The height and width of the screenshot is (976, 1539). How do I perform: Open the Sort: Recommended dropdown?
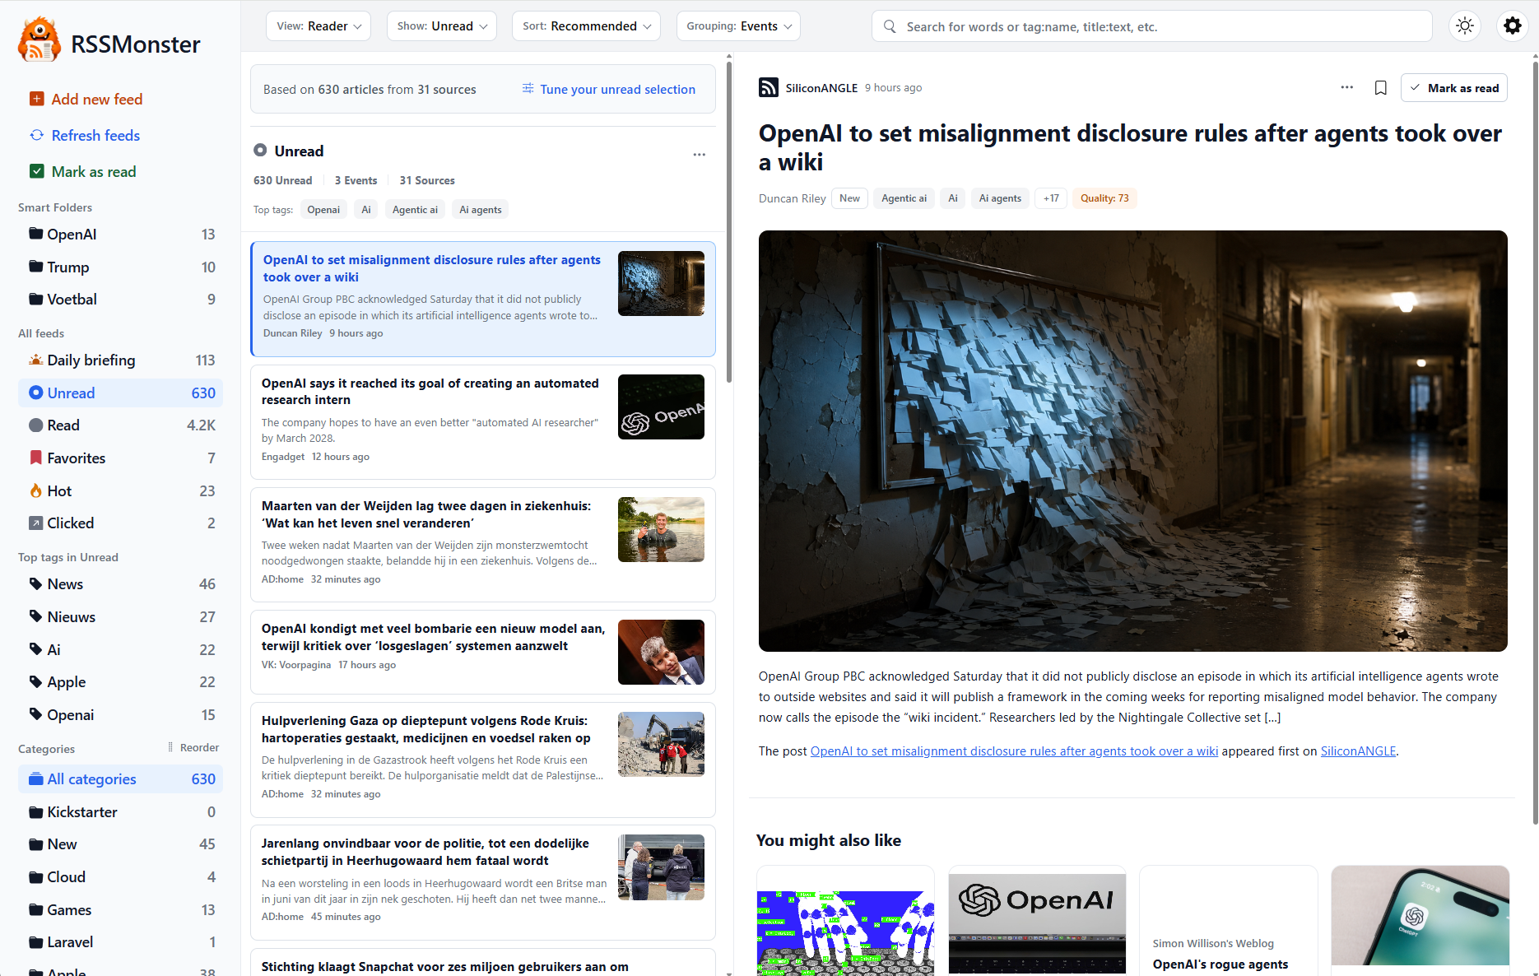pyautogui.click(x=587, y=26)
